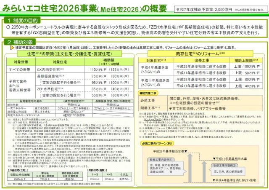Click the title 'みらいエコ住宅2026事業'
This screenshot has height=190, width=269.
(50, 8)
